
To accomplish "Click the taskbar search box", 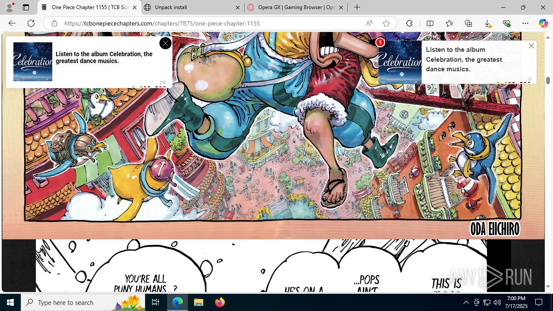I will point(83,302).
